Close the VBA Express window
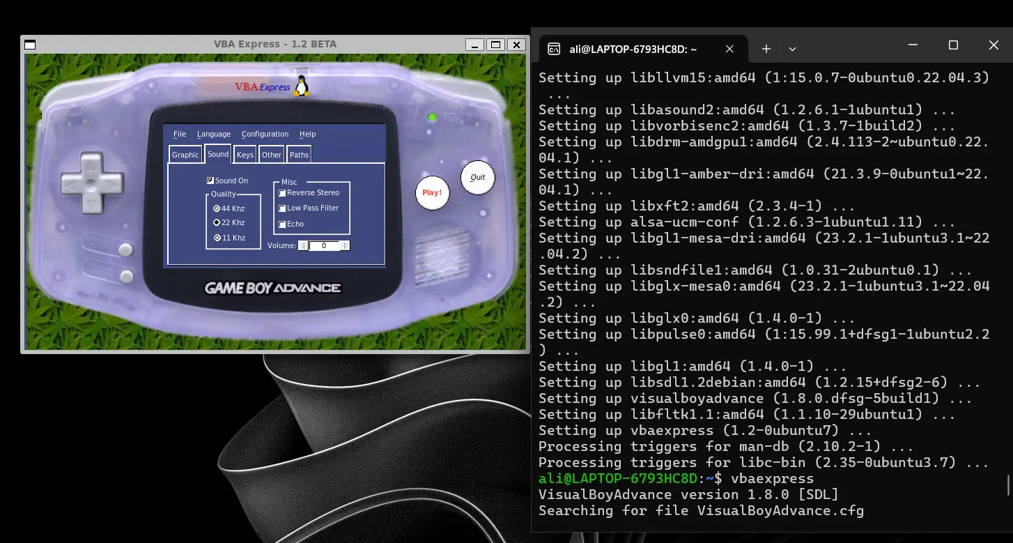1013x543 pixels. (516, 45)
